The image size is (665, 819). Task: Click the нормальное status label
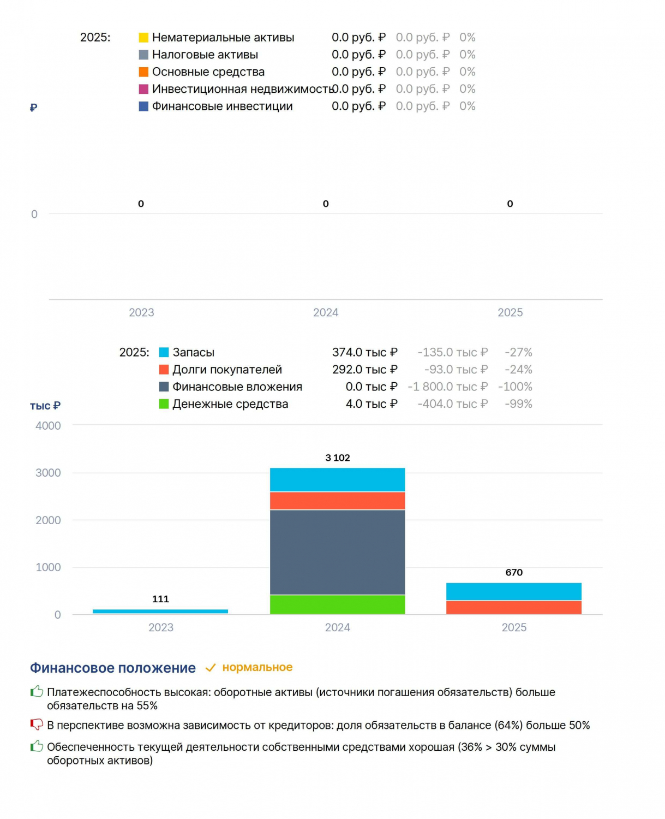pyautogui.click(x=257, y=667)
